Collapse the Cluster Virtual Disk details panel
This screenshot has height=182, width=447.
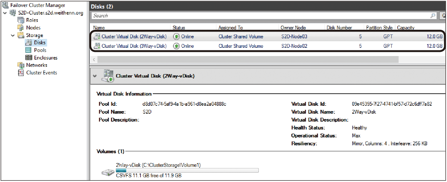click(94, 76)
